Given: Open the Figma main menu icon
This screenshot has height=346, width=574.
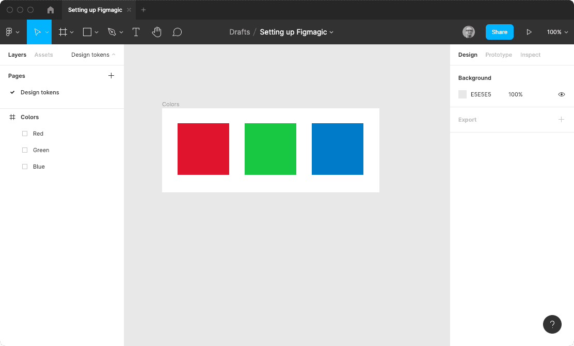Looking at the screenshot, I should (x=9, y=32).
